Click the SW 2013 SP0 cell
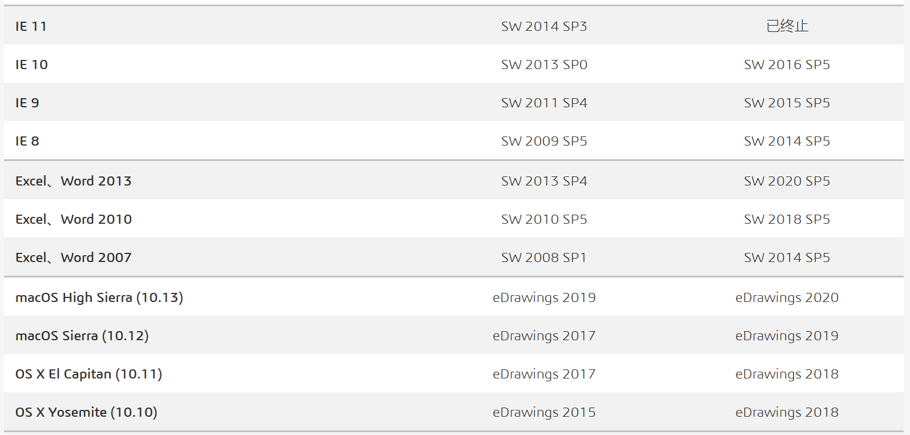 (x=543, y=65)
